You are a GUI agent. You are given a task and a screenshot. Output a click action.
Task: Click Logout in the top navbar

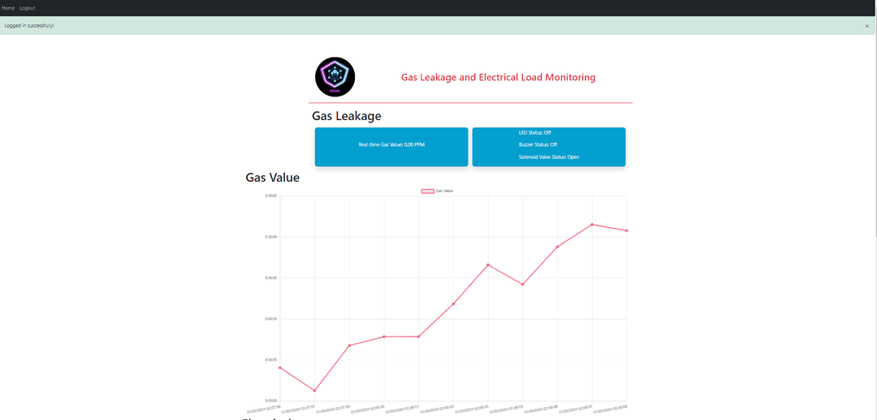click(x=28, y=8)
